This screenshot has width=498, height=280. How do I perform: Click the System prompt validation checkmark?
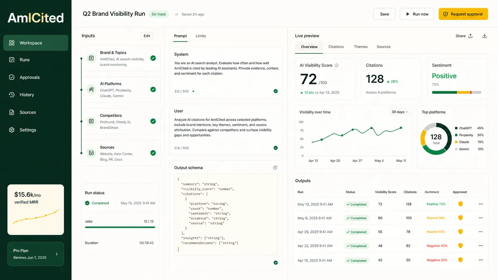tap(276, 91)
